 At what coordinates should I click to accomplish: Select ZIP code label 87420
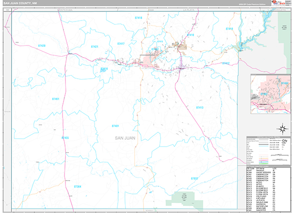click(42, 46)
